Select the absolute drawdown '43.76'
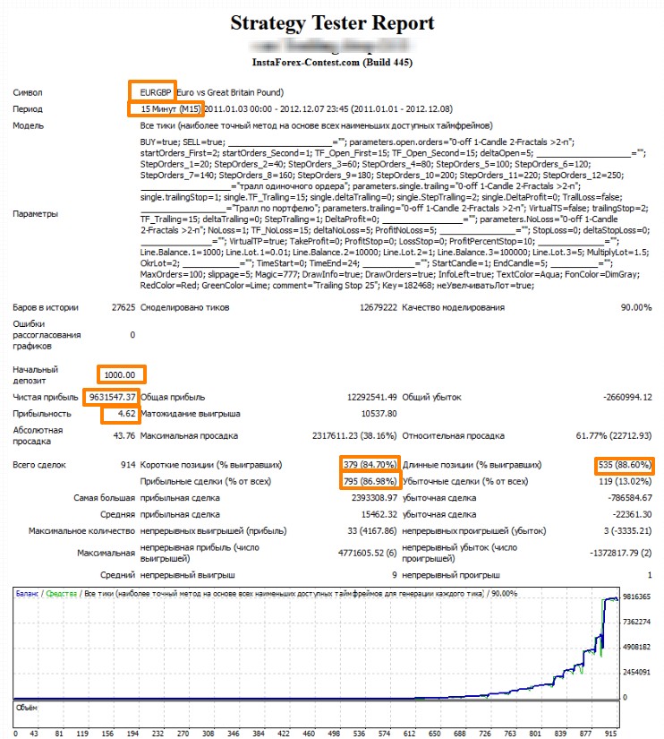The height and width of the screenshot is (739, 664). pos(123,435)
